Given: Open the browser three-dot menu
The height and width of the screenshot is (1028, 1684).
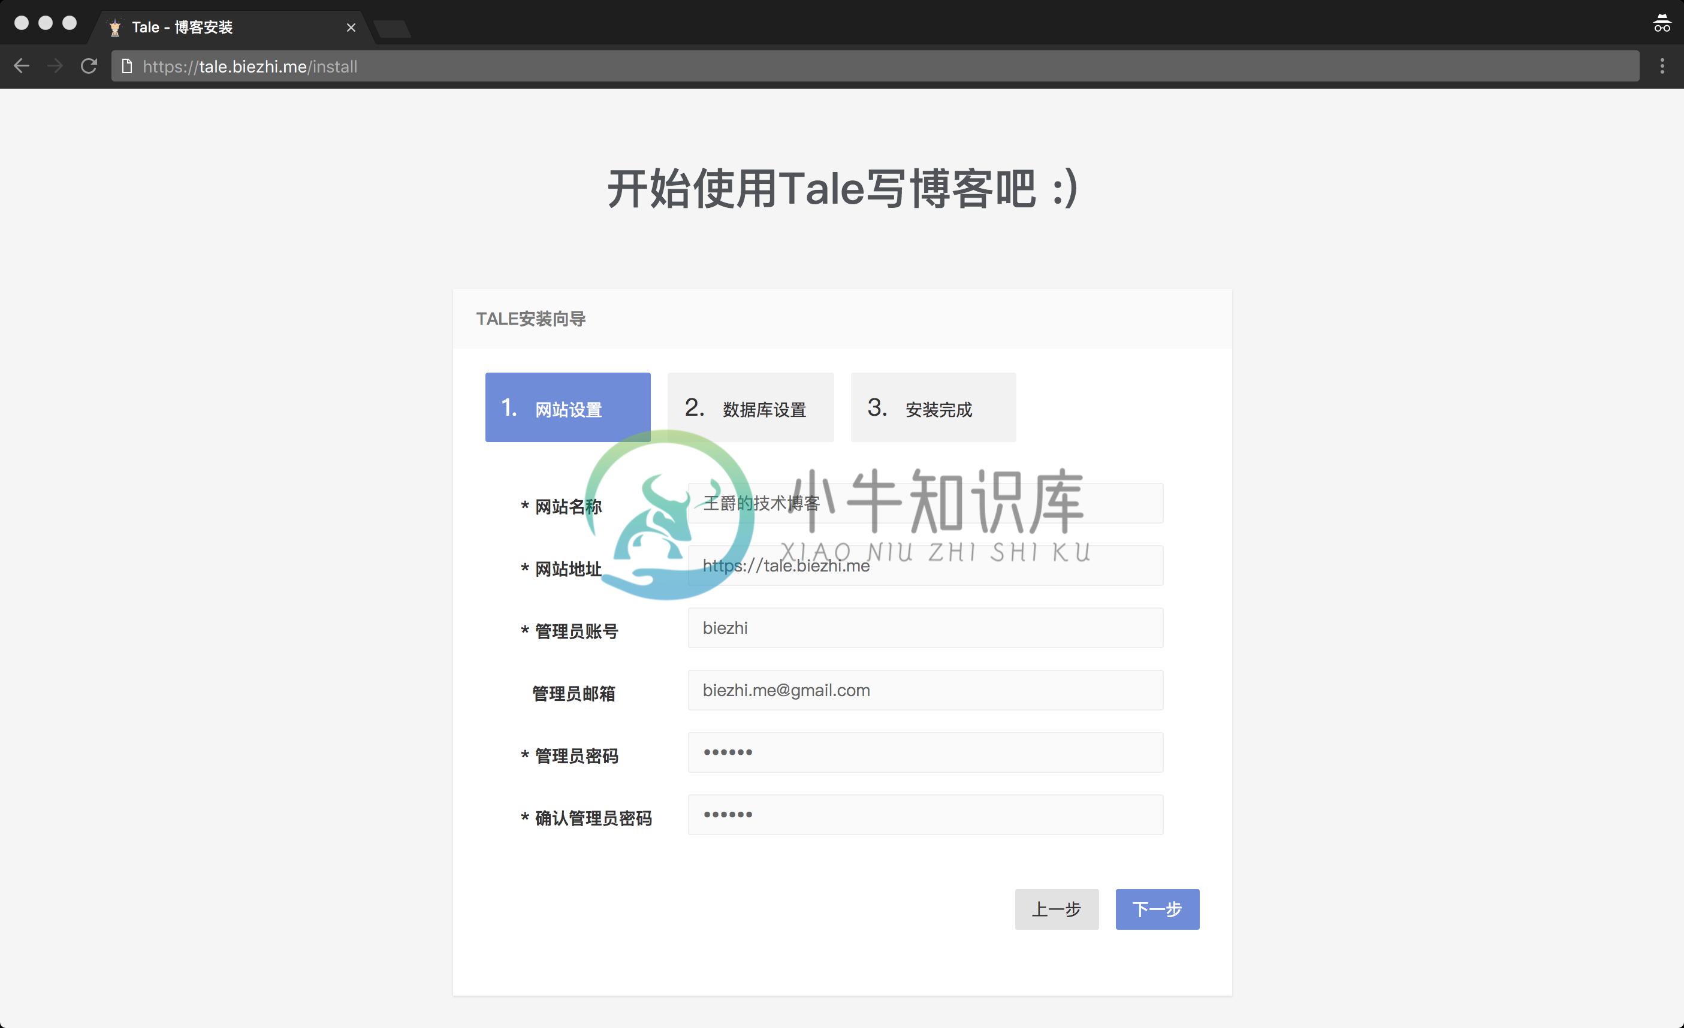Looking at the screenshot, I should 1662,66.
